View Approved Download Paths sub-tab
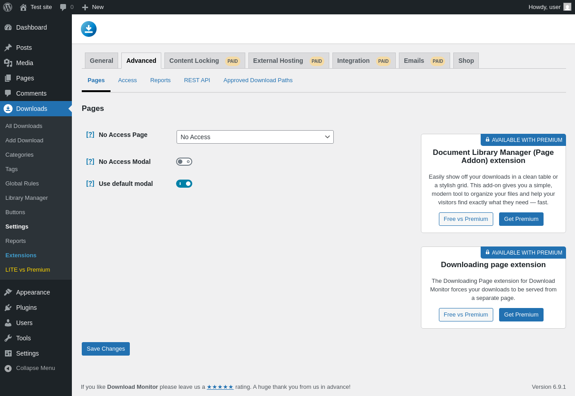The image size is (575, 396). 258,80
